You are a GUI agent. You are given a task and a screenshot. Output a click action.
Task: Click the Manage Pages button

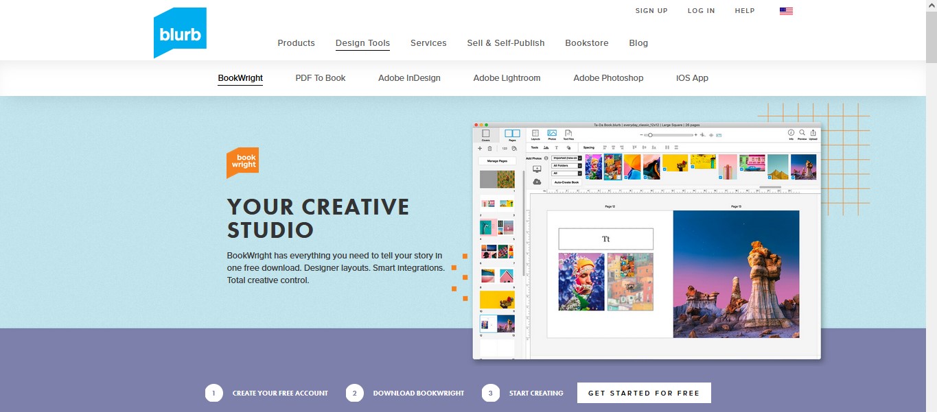497,160
